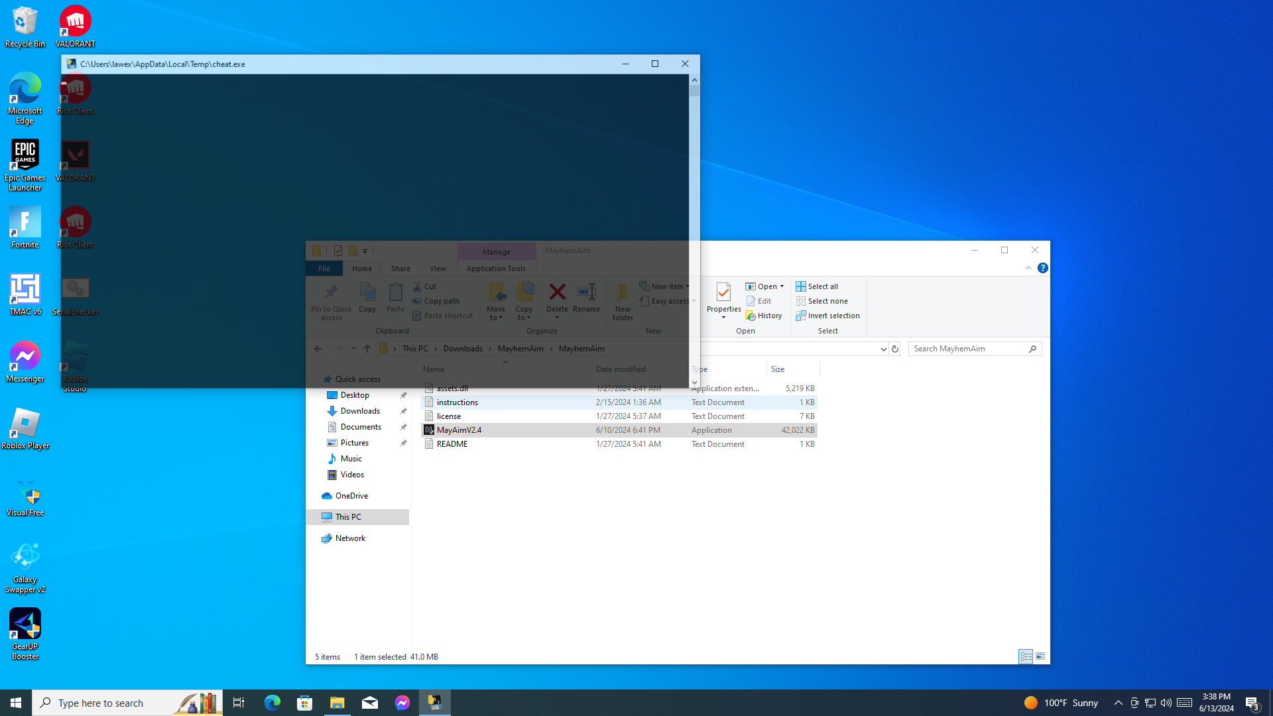
Task: Expand the Open button dropdown arrow
Action: click(782, 287)
